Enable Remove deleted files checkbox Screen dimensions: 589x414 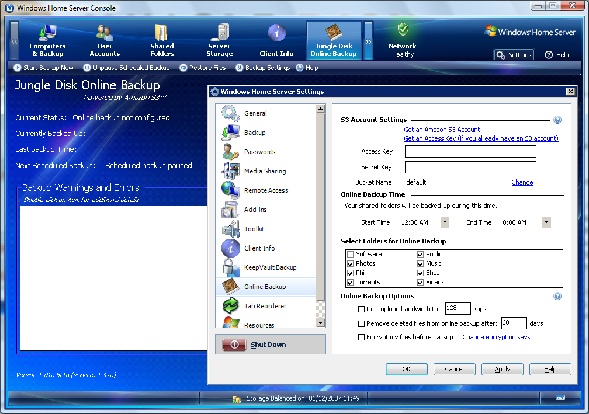361,323
